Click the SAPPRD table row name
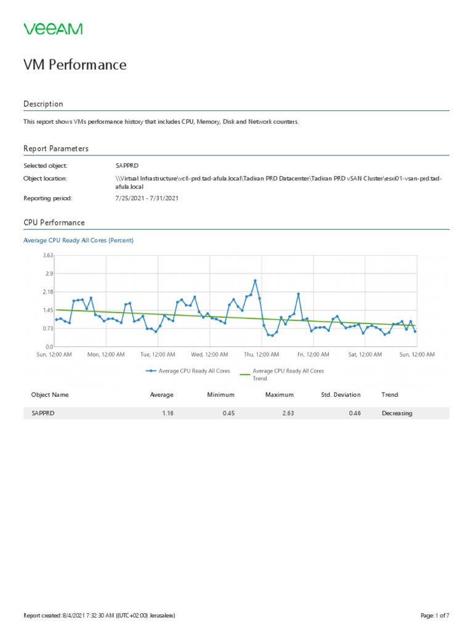The image size is (473, 631). coord(43,413)
